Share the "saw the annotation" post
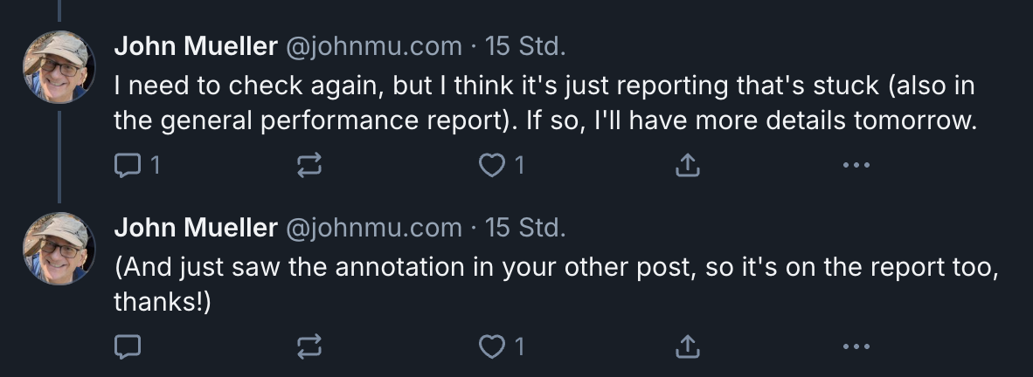Viewport: 1033px width, 377px height. pyautogui.click(x=688, y=347)
